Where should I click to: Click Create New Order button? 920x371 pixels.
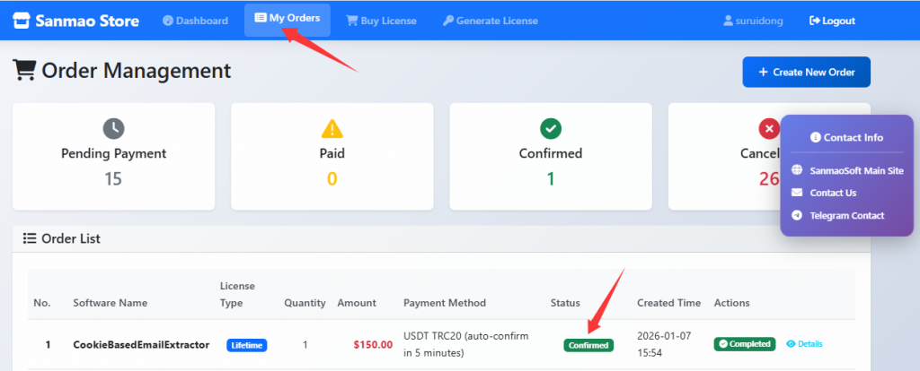(x=806, y=72)
